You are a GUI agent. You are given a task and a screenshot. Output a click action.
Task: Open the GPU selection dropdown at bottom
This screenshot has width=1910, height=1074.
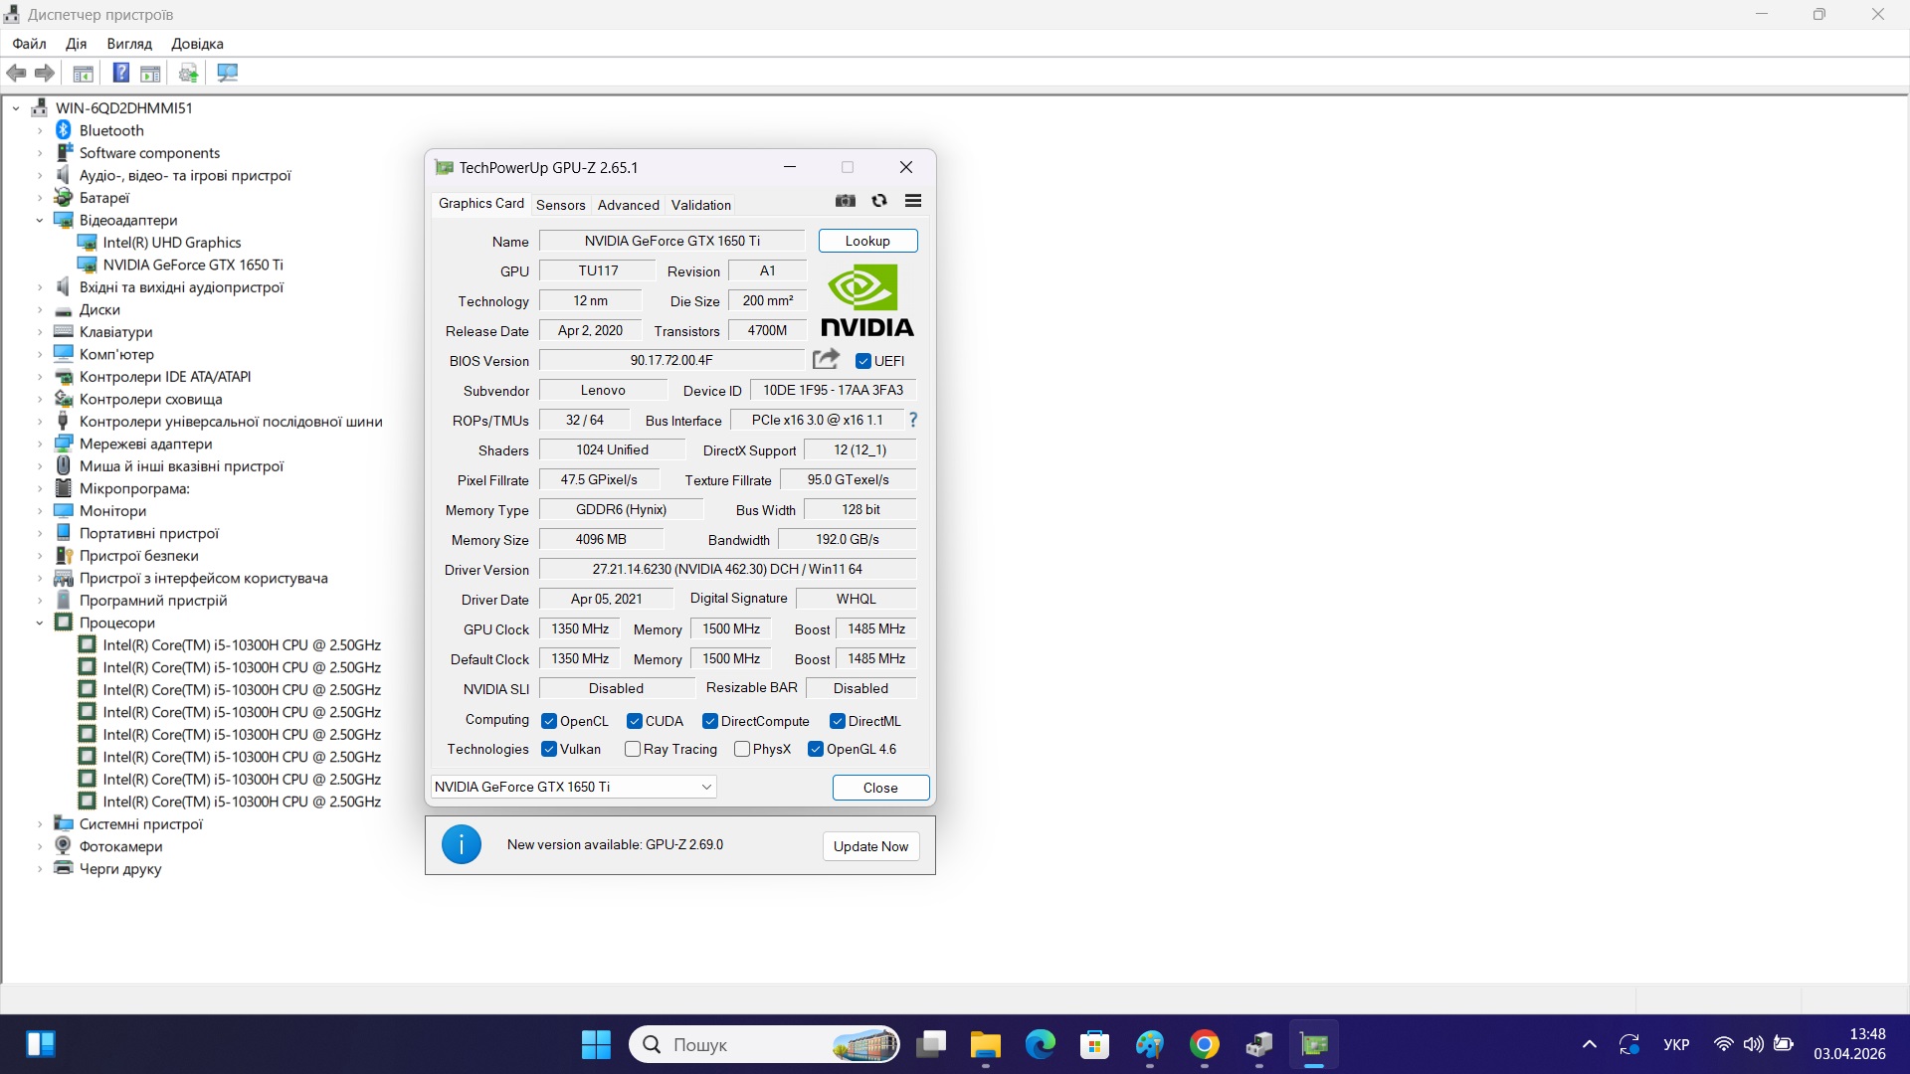[574, 787]
